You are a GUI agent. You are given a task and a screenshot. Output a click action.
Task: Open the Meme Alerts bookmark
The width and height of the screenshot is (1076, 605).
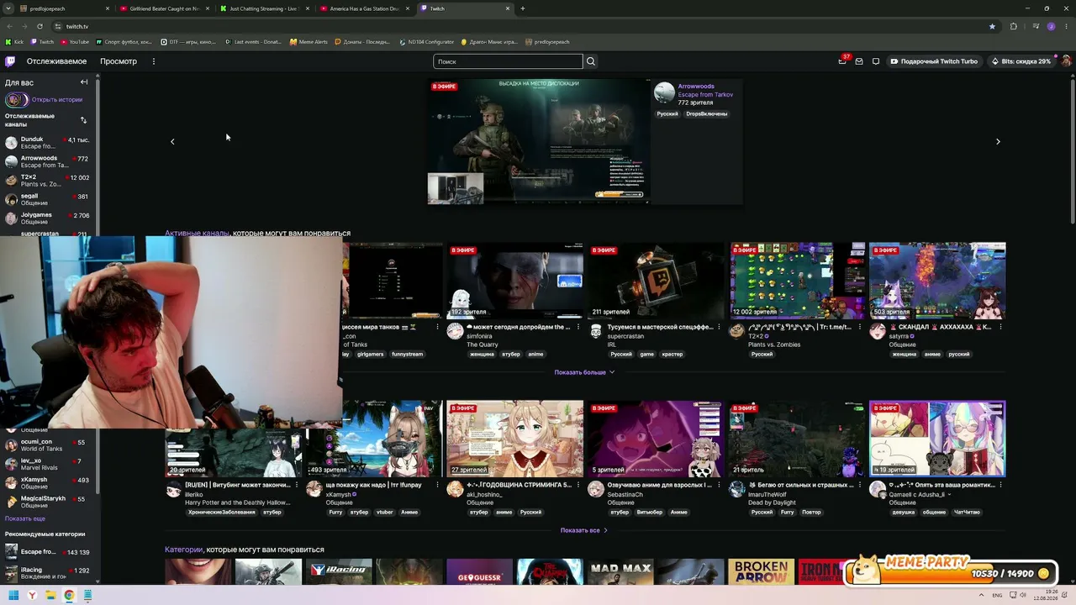coord(309,41)
